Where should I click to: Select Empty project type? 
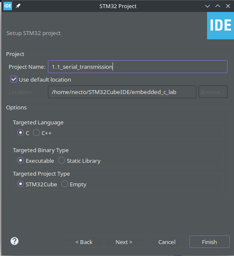click(65, 184)
